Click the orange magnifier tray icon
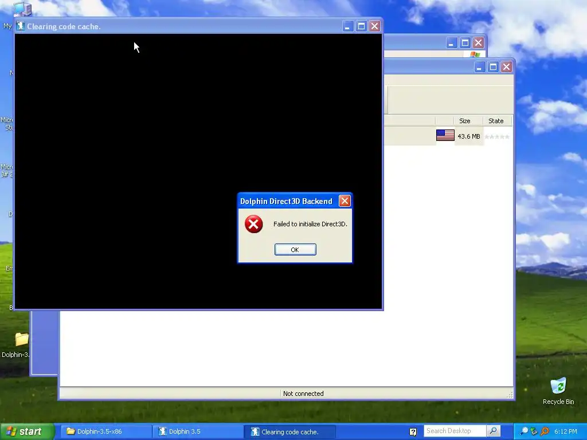The width and height of the screenshot is (587, 440). [545, 431]
